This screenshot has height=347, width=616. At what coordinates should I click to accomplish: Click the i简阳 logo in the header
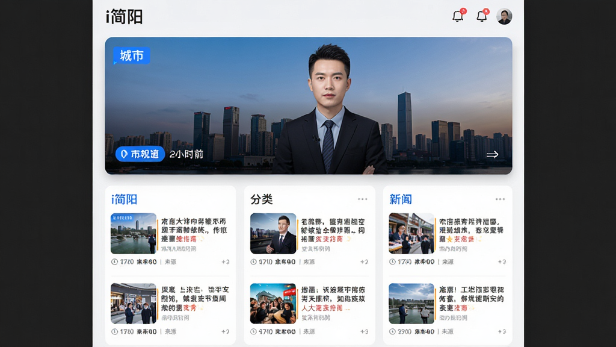pos(124,17)
